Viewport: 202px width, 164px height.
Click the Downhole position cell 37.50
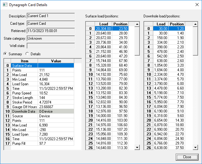[177, 148]
